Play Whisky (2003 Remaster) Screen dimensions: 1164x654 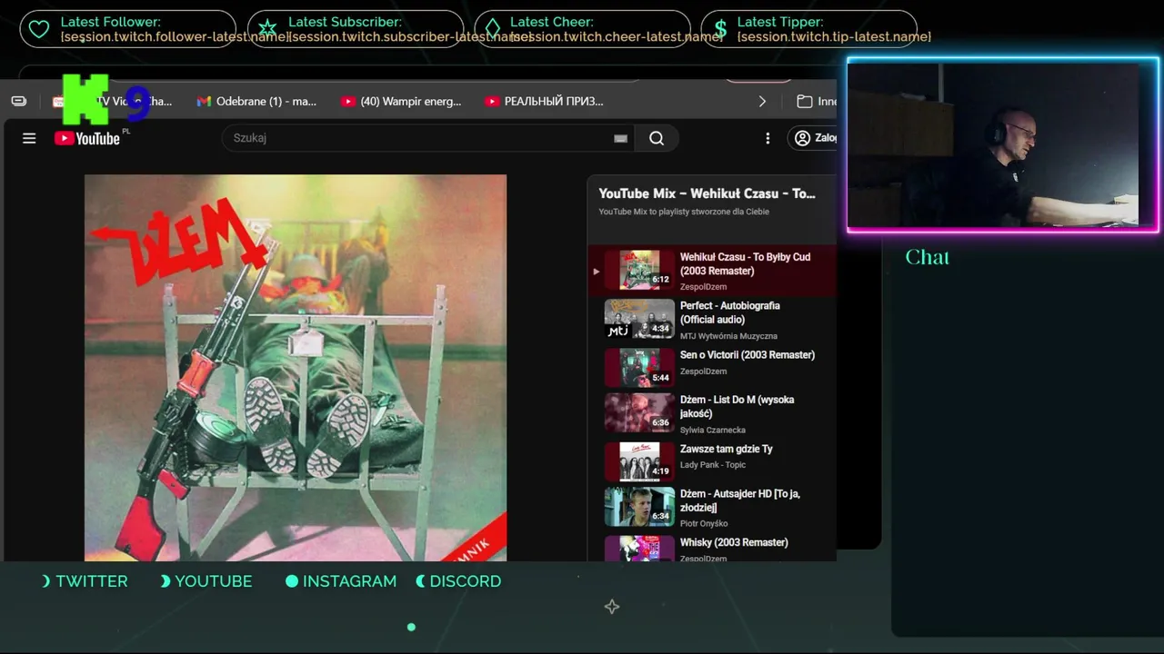(x=734, y=542)
